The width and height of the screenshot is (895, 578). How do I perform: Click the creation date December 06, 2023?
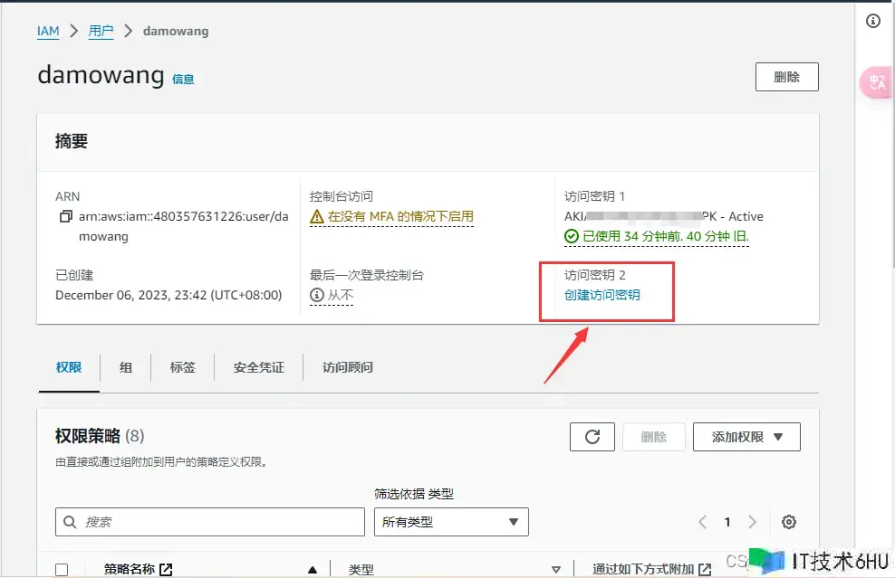[169, 295]
